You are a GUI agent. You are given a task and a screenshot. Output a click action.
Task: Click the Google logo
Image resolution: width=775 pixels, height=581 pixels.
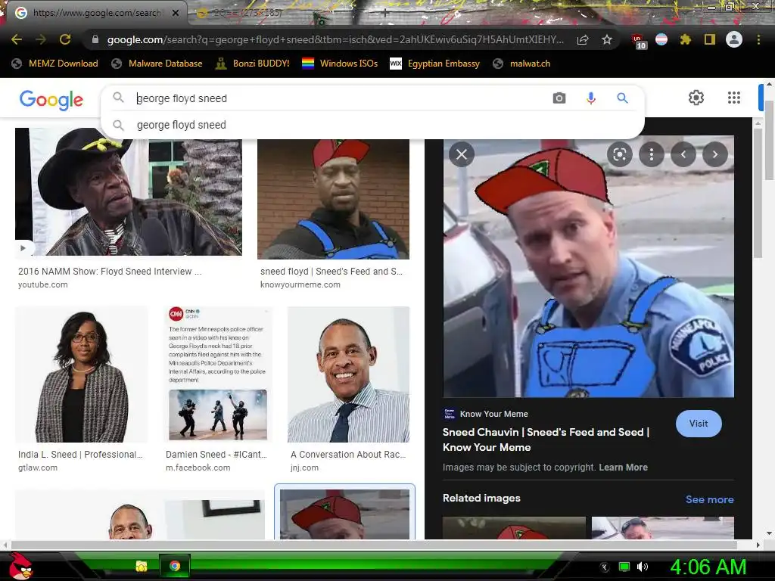tap(51, 100)
